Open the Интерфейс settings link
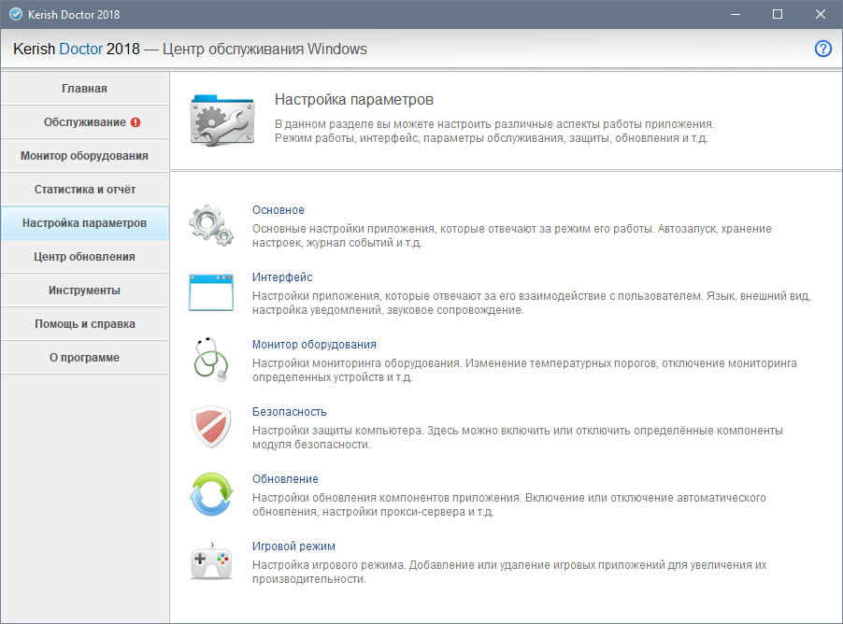 pos(282,277)
